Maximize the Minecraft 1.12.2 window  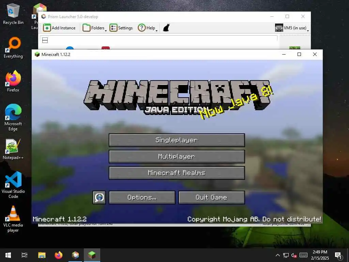(x=299, y=54)
